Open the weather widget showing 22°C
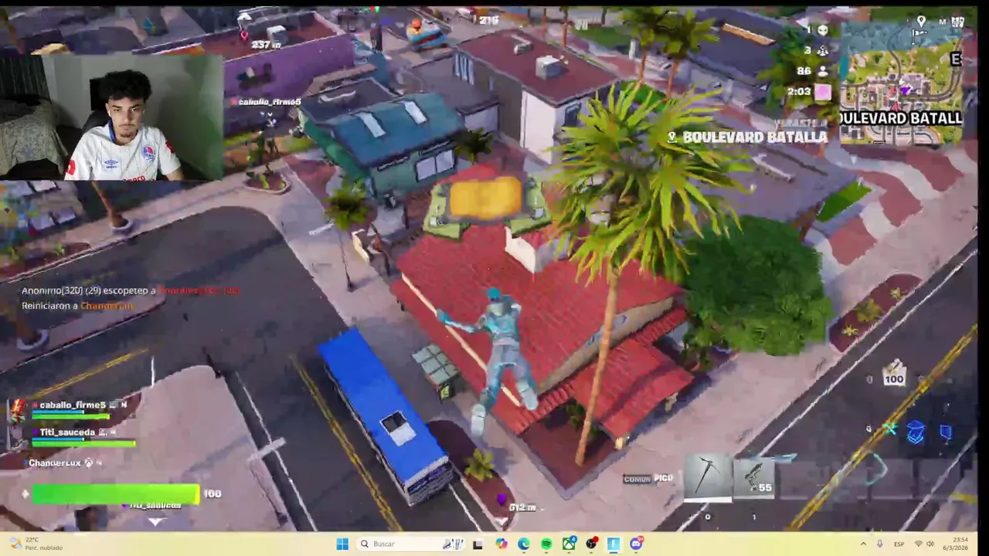The width and height of the screenshot is (989, 556). click(x=37, y=544)
